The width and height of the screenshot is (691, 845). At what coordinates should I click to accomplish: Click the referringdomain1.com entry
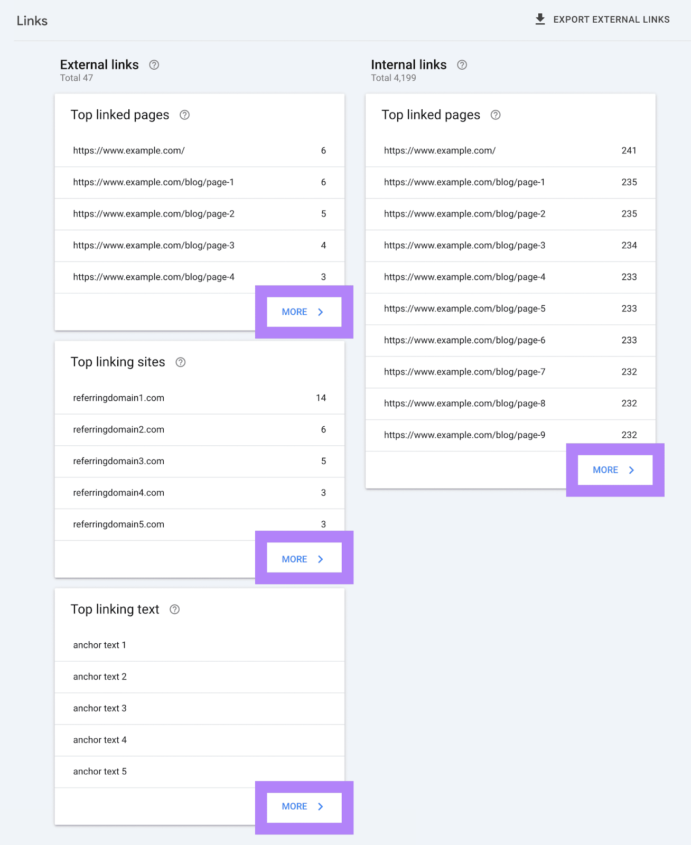click(x=118, y=398)
